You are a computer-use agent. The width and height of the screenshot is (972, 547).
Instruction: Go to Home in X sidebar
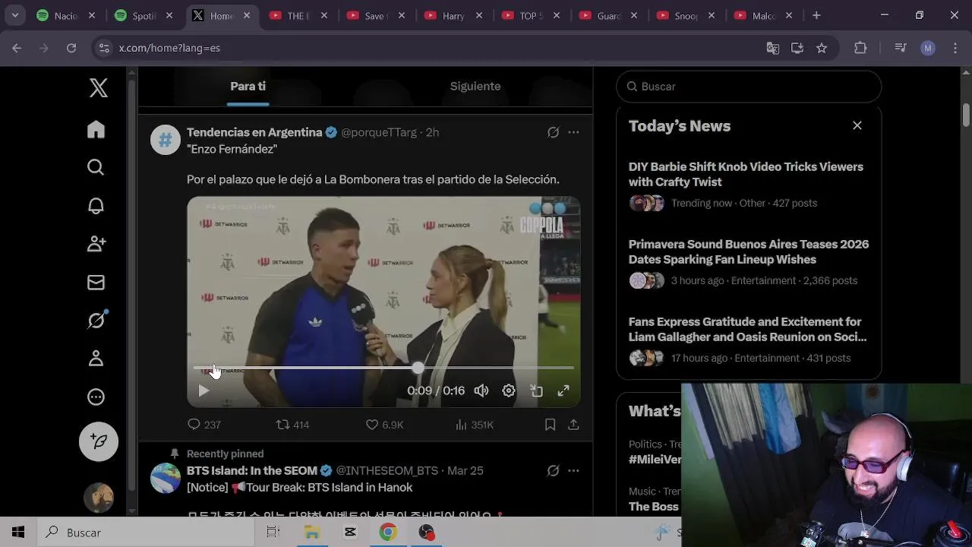[96, 129]
